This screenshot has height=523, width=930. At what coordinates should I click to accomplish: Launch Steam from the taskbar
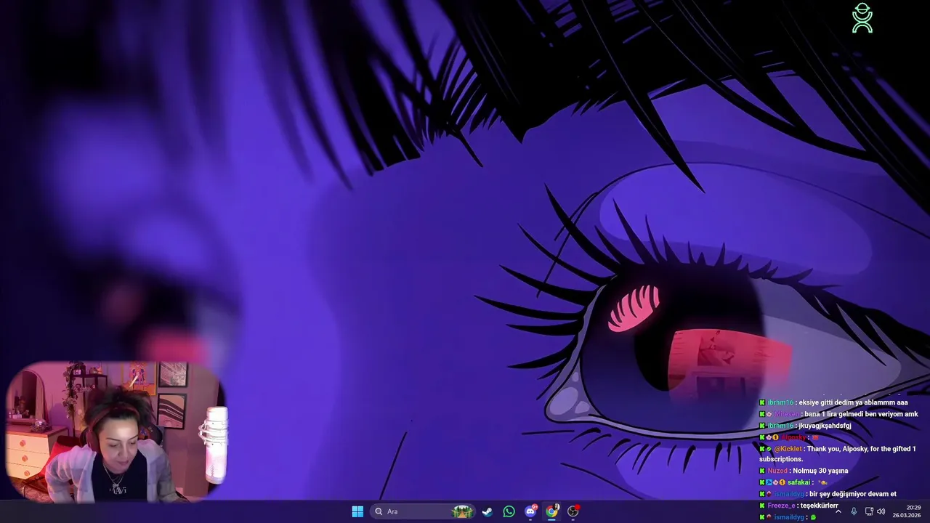pyautogui.click(x=488, y=511)
